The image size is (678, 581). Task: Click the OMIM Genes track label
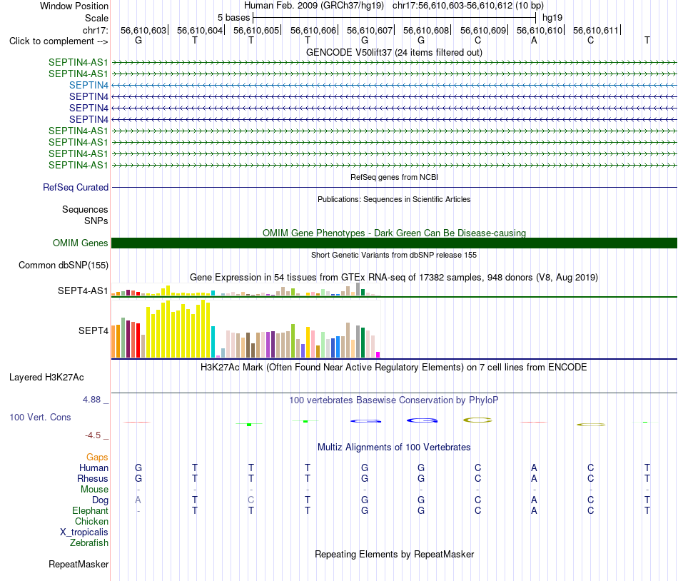click(81, 243)
